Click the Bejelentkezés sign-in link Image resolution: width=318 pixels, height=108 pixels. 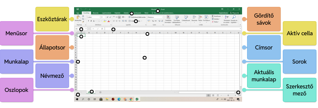click(223, 13)
